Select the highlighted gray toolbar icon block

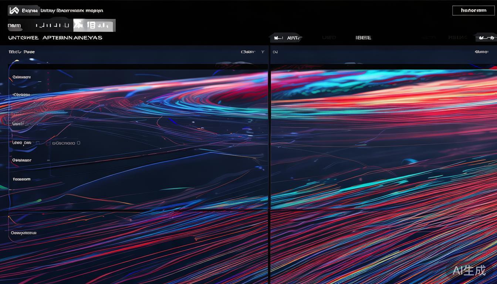point(94,26)
